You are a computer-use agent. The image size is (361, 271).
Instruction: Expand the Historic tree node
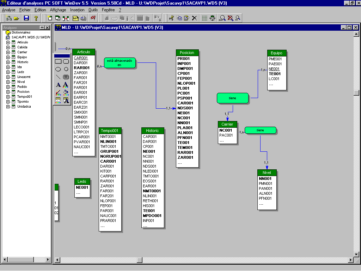[x=8, y=62]
